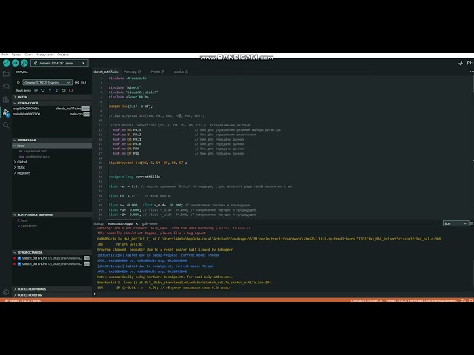Click the red Stop debug control
This screenshot has height=355, width=474.
(71, 90)
